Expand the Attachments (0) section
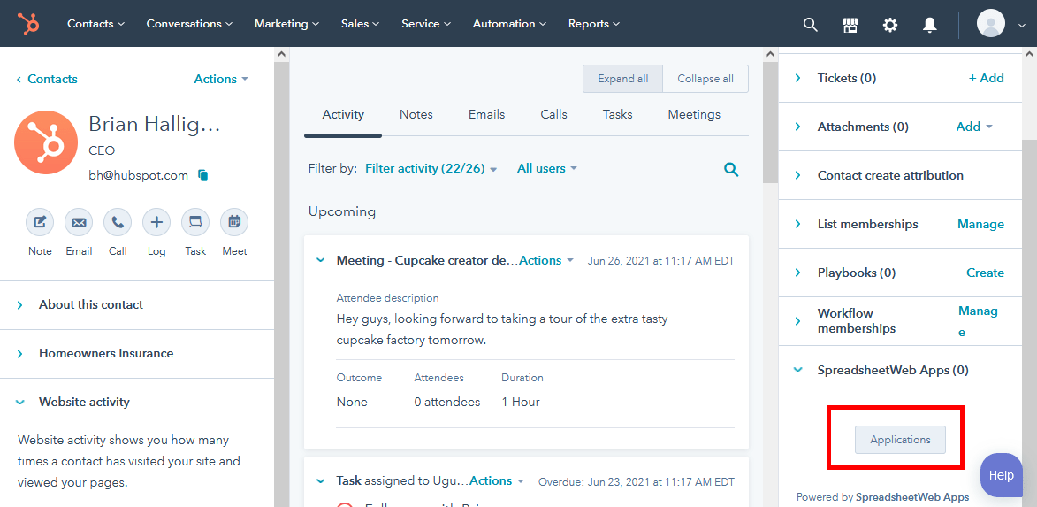The image size is (1037, 507). pos(798,127)
